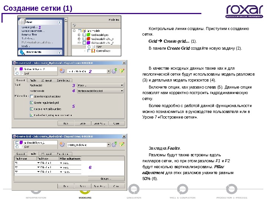Screen dimensions: 267x200
Task: Click notes pencil icon in upper dialog
Action: (x=122, y=71)
